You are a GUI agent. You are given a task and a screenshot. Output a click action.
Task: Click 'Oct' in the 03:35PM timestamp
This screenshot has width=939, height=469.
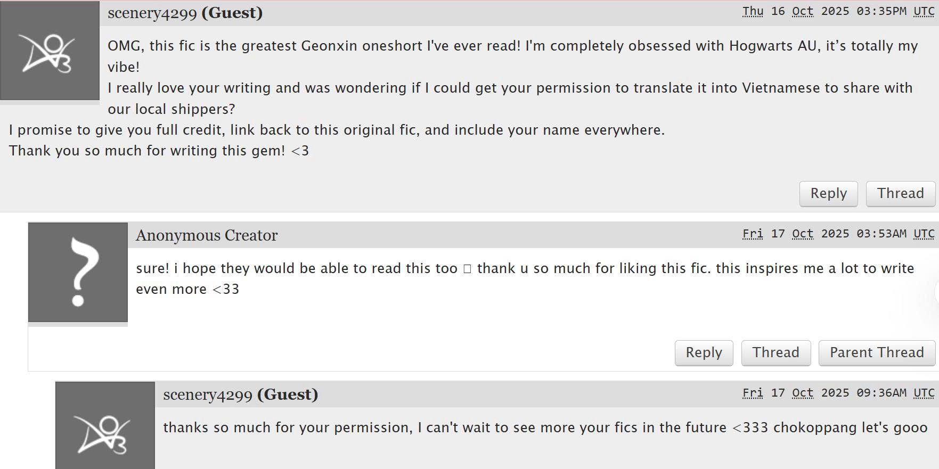pyautogui.click(x=803, y=11)
